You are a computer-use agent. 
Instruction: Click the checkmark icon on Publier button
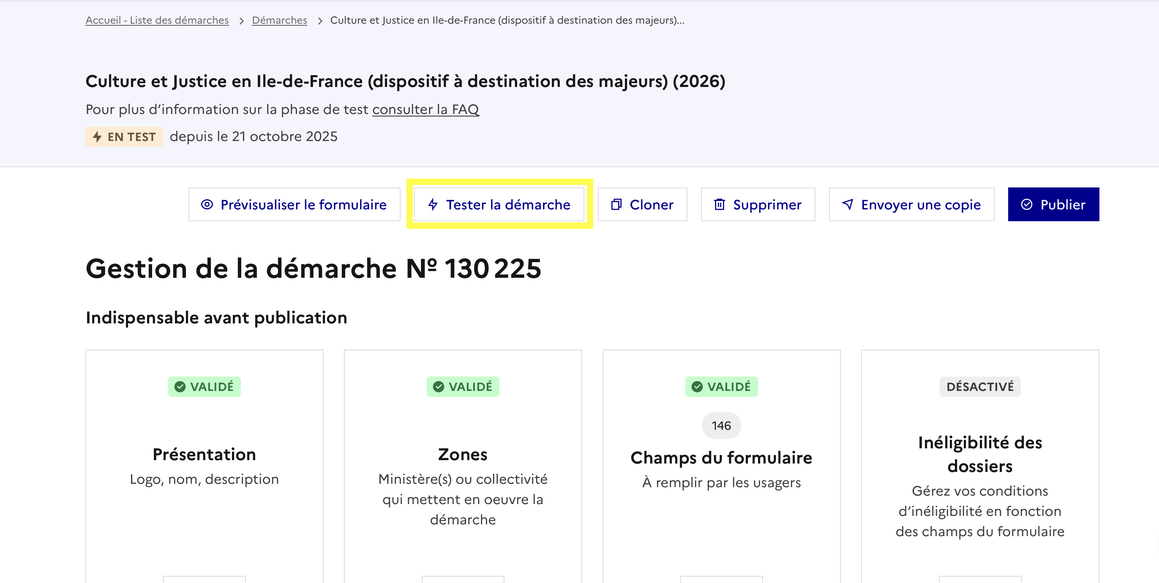(x=1027, y=204)
